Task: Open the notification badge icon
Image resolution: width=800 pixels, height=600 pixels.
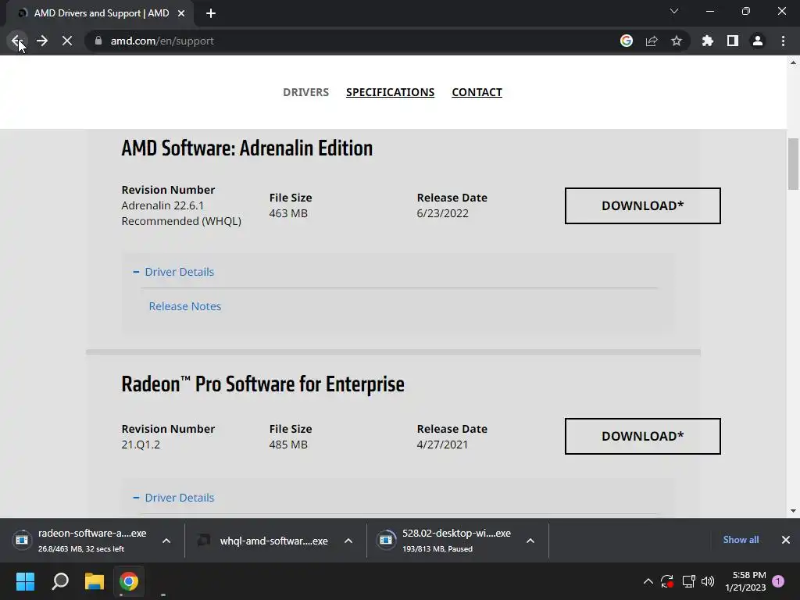Action: 778,581
